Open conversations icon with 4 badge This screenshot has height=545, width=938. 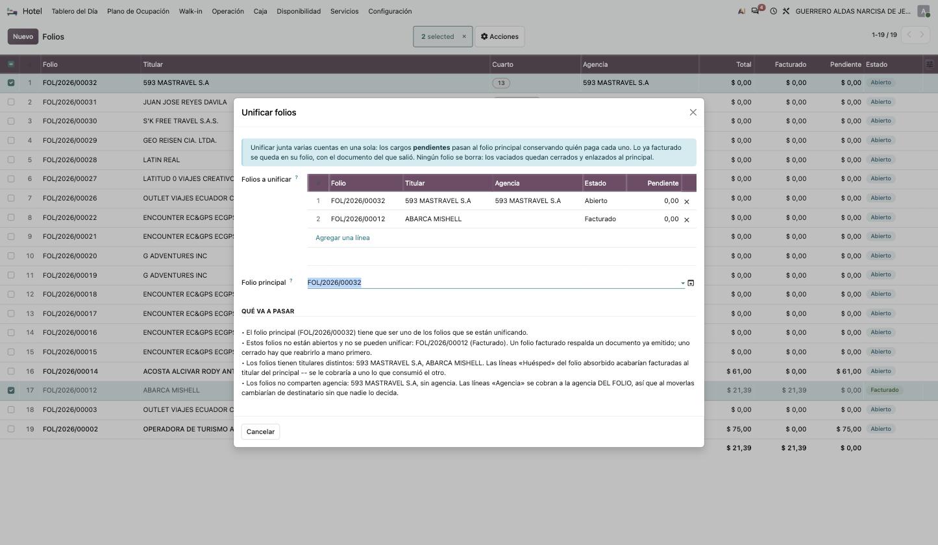tap(756, 11)
